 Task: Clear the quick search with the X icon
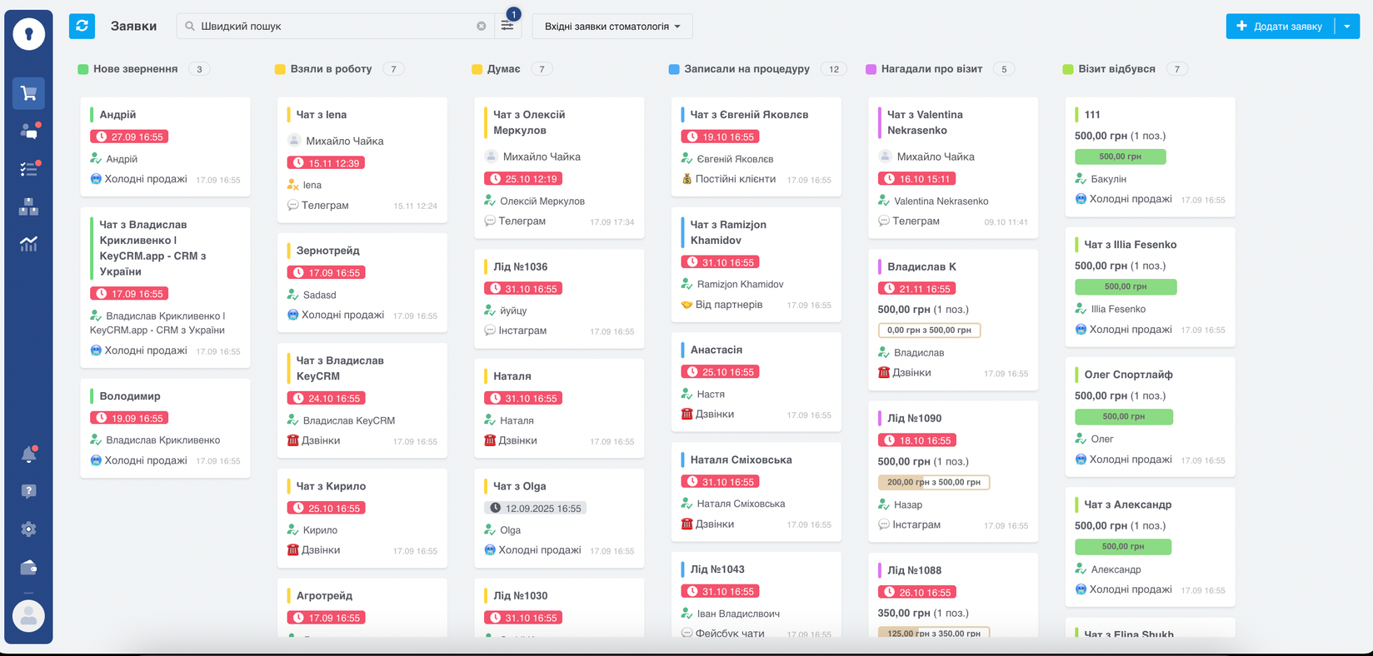point(481,26)
